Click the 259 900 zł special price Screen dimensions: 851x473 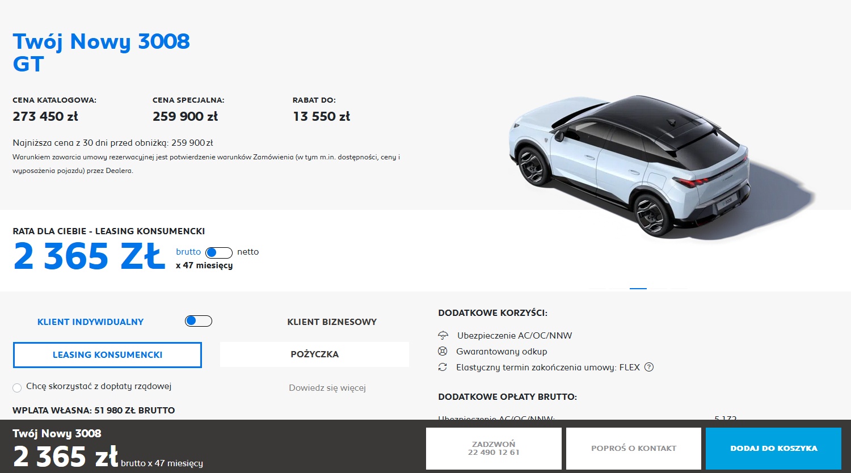pos(186,116)
